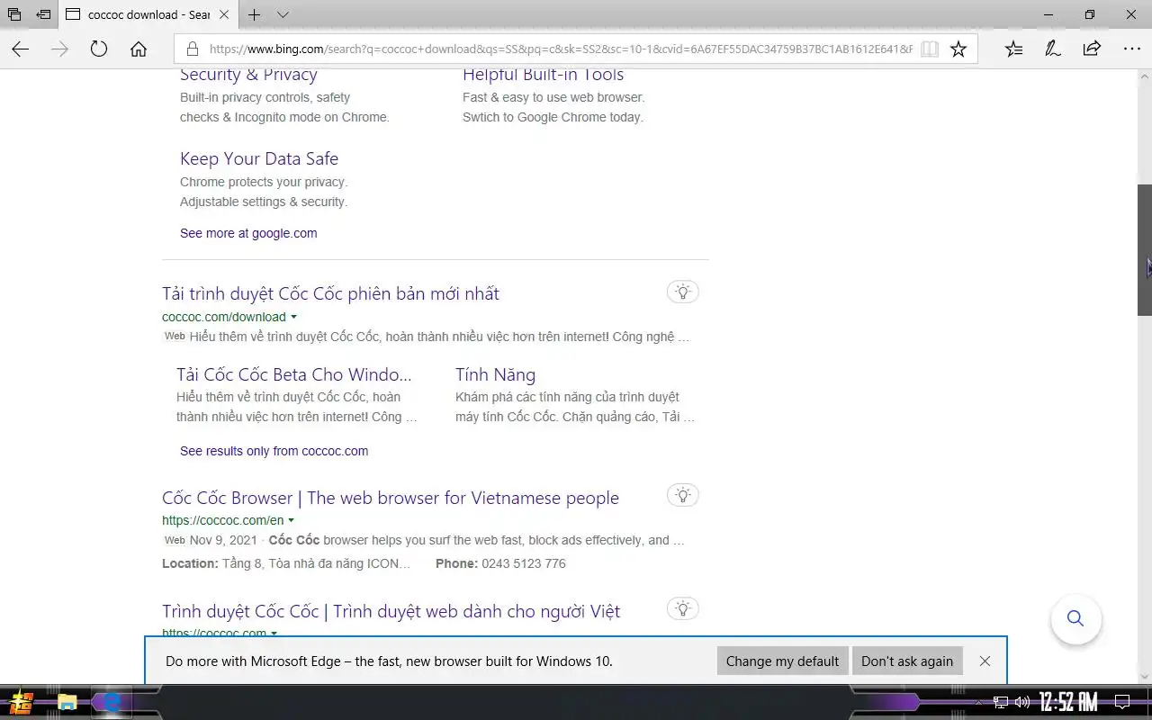The width and height of the screenshot is (1152, 720).
Task: Click lightbulb icon beside Trình duyệt Cốc Cốc result
Action: coord(683,608)
